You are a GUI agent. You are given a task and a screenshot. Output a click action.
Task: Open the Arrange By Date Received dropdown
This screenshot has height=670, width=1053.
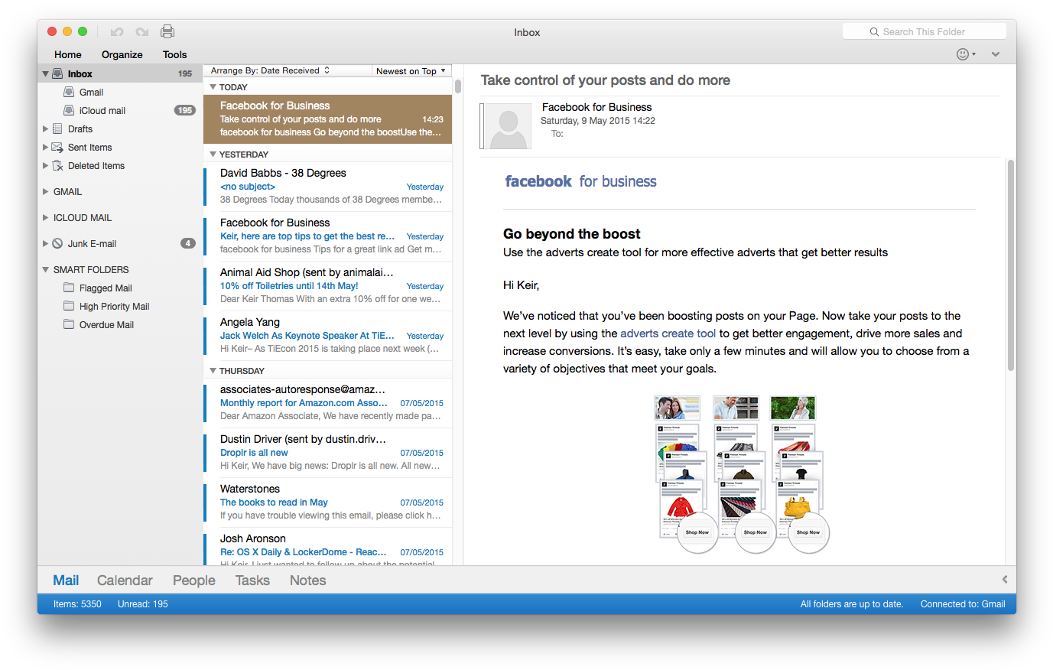click(271, 70)
